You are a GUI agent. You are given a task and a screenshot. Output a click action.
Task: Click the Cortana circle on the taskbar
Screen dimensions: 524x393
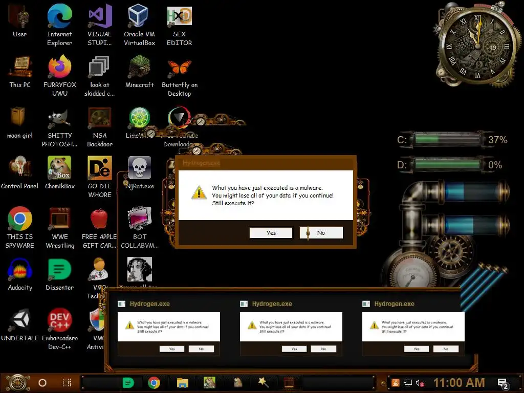tap(42, 383)
